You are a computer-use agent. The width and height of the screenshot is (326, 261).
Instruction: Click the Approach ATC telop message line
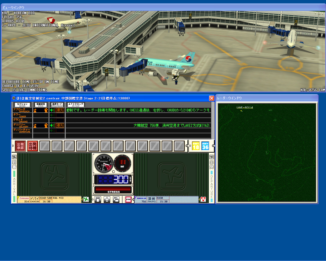[138, 110]
